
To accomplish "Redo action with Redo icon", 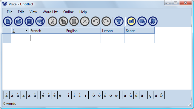I will click(x=106, y=21).
